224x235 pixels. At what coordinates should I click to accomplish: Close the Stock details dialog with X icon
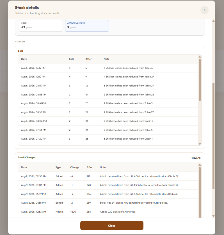pyautogui.click(x=204, y=10)
